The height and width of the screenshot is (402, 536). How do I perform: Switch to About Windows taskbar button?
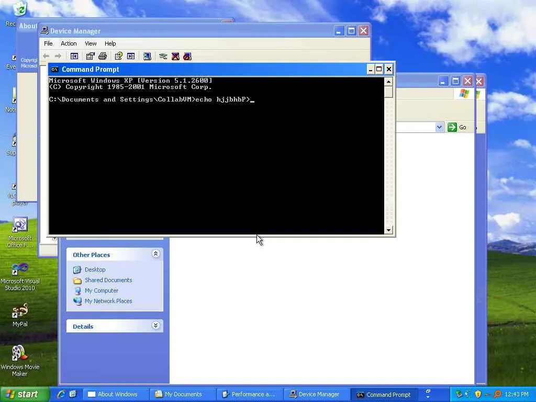point(116,394)
